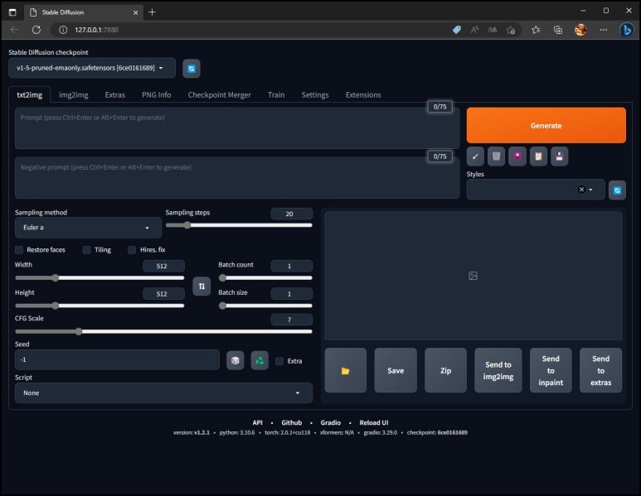The width and height of the screenshot is (641, 496).
Task: Clear the Styles selection X icon
Action: click(x=581, y=190)
